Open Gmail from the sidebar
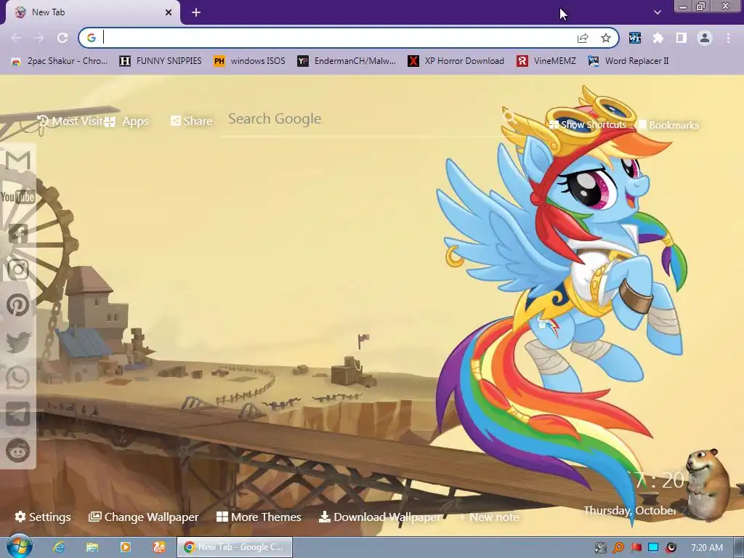The height and width of the screenshot is (558, 744). (18, 161)
